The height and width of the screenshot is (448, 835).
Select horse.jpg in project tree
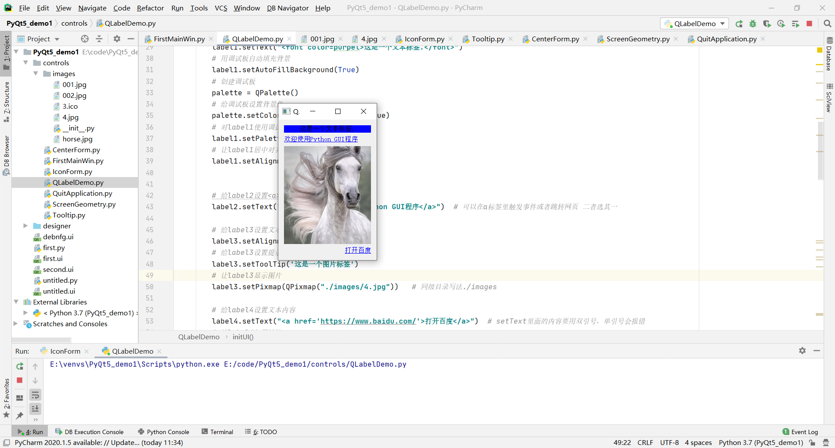click(x=77, y=139)
